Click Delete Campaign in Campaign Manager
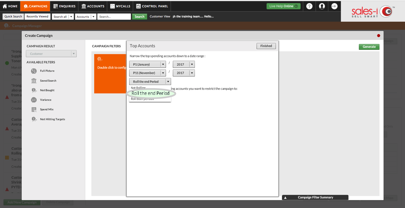Screen dimensions: 405x208 coord(58,202)
